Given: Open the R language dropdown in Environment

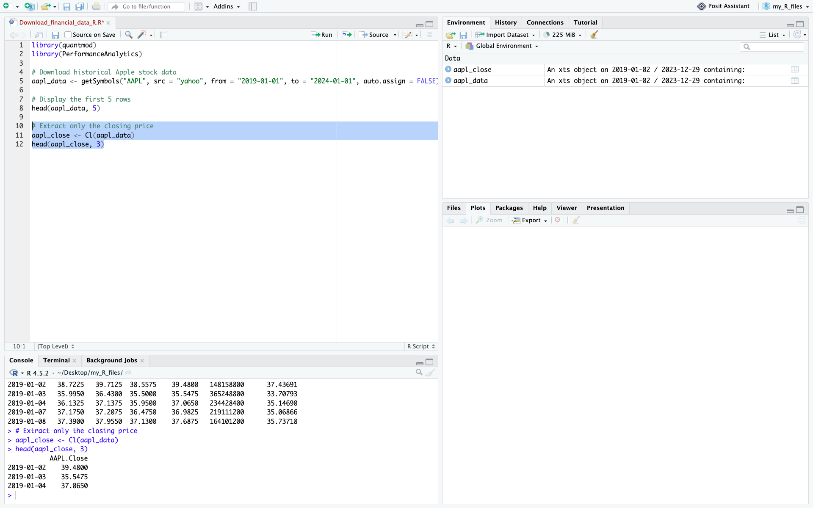Looking at the screenshot, I should coord(451,46).
